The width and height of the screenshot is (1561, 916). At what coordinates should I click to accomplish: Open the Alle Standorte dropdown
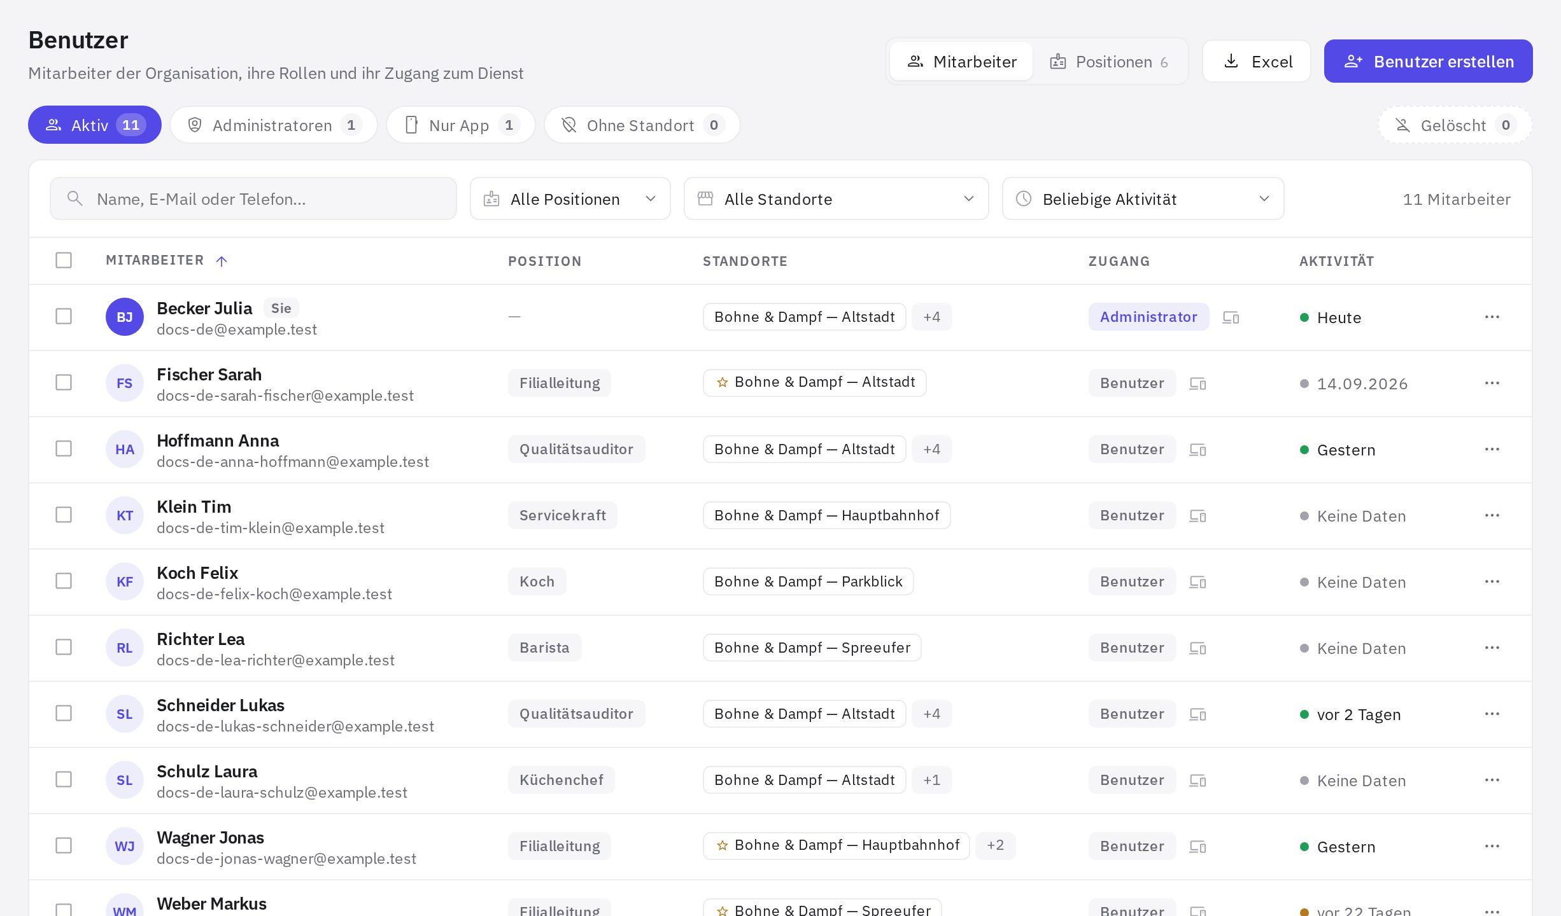point(836,199)
